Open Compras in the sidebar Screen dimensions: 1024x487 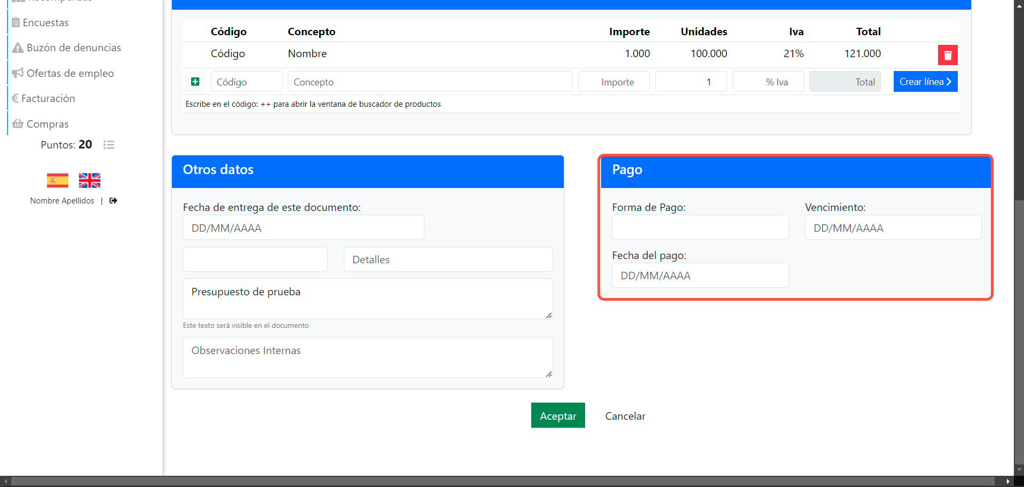pyautogui.click(x=41, y=124)
